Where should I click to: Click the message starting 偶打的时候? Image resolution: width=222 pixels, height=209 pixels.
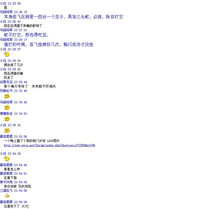tap(48, 44)
